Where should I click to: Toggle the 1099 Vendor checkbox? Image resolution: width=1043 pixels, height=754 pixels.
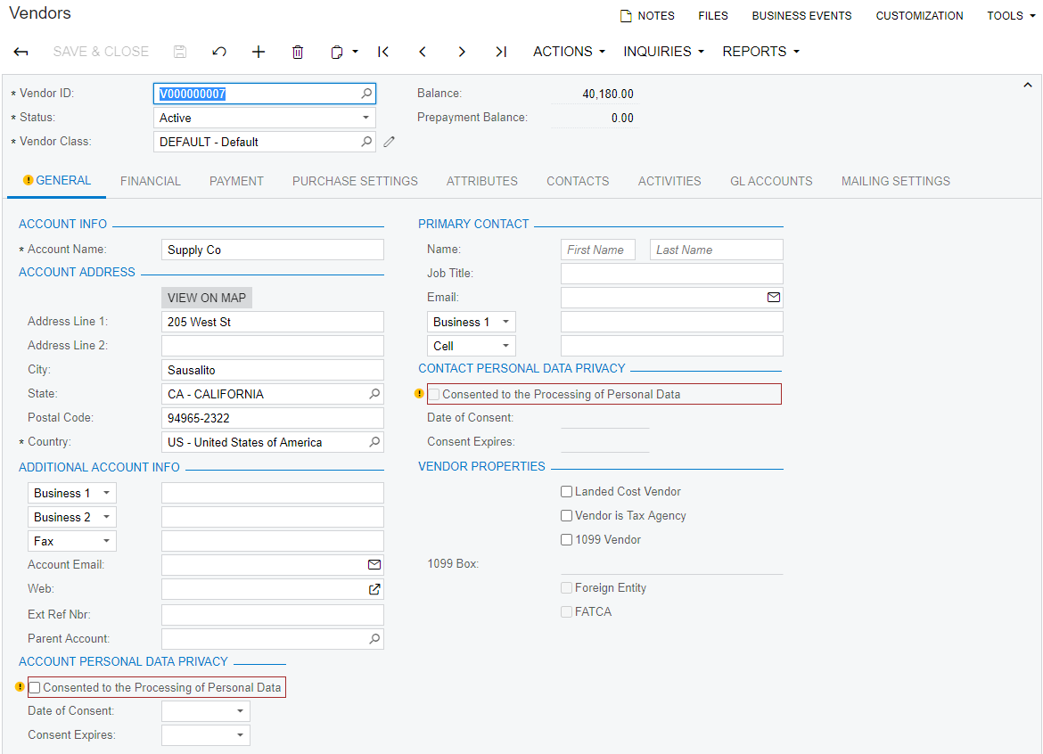pyautogui.click(x=566, y=540)
